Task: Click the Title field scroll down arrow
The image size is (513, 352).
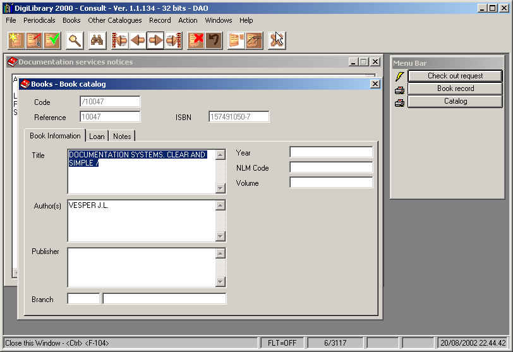Action: (220, 188)
